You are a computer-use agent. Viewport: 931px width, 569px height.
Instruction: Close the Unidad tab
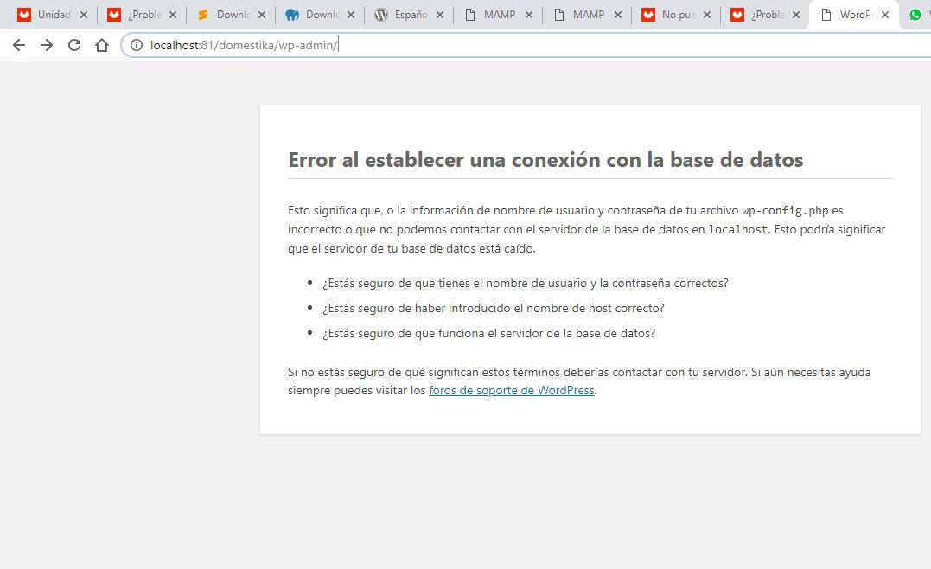[x=84, y=15]
